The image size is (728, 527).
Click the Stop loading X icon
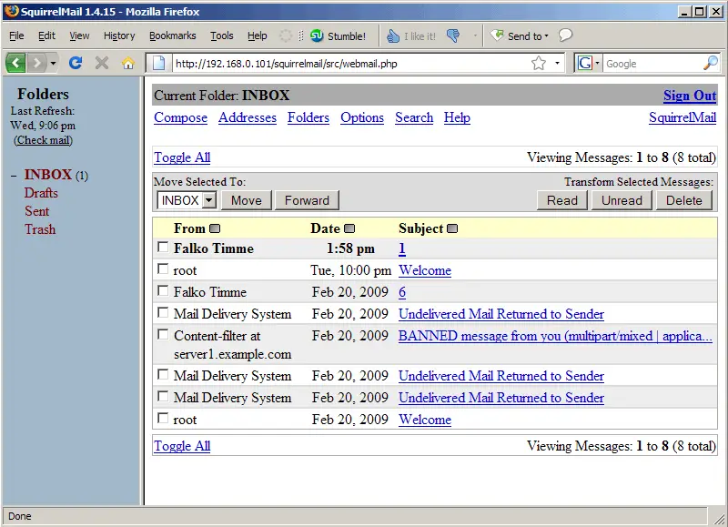pyautogui.click(x=102, y=63)
